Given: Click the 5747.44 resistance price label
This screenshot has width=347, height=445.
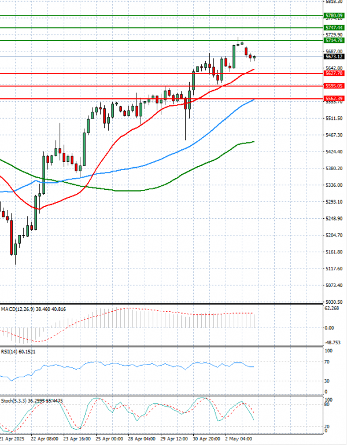Looking at the screenshot, I should (x=334, y=28).
